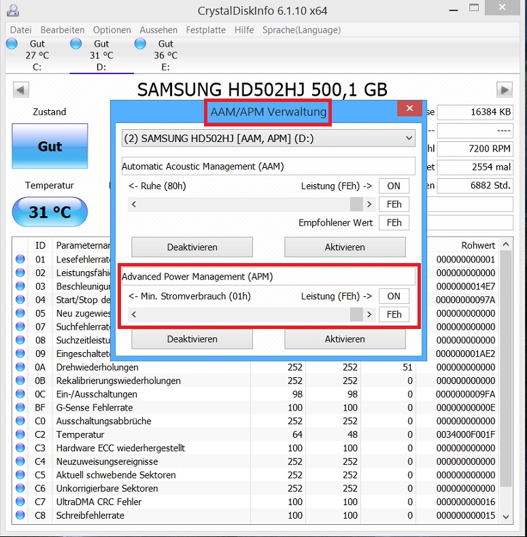Image resolution: width=527 pixels, height=537 pixels.
Task: Click the blue Gut Zustand status button
Action: coord(50,146)
